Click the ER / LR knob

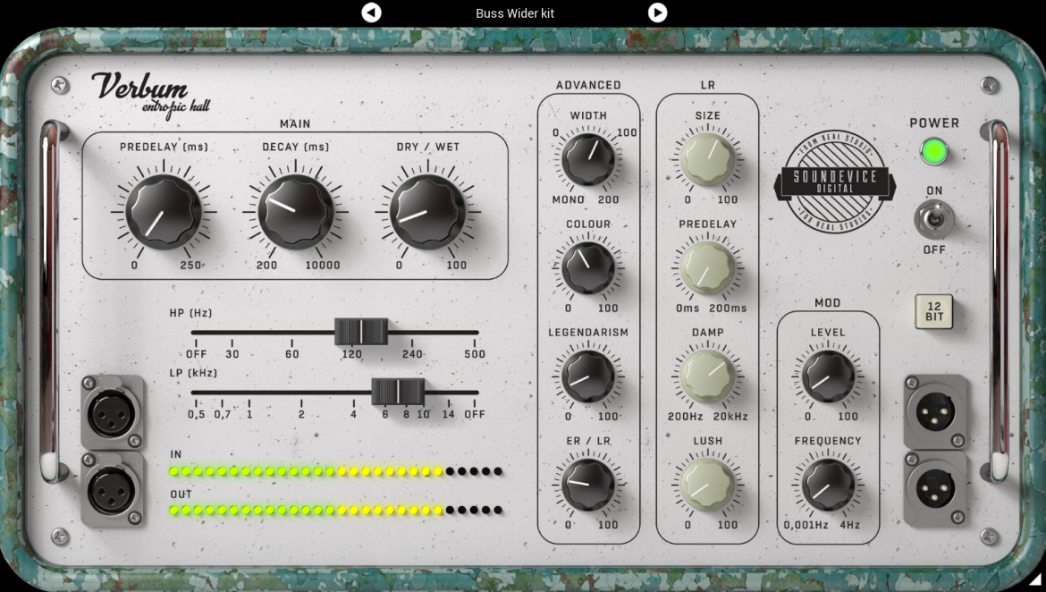pyautogui.click(x=587, y=485)
